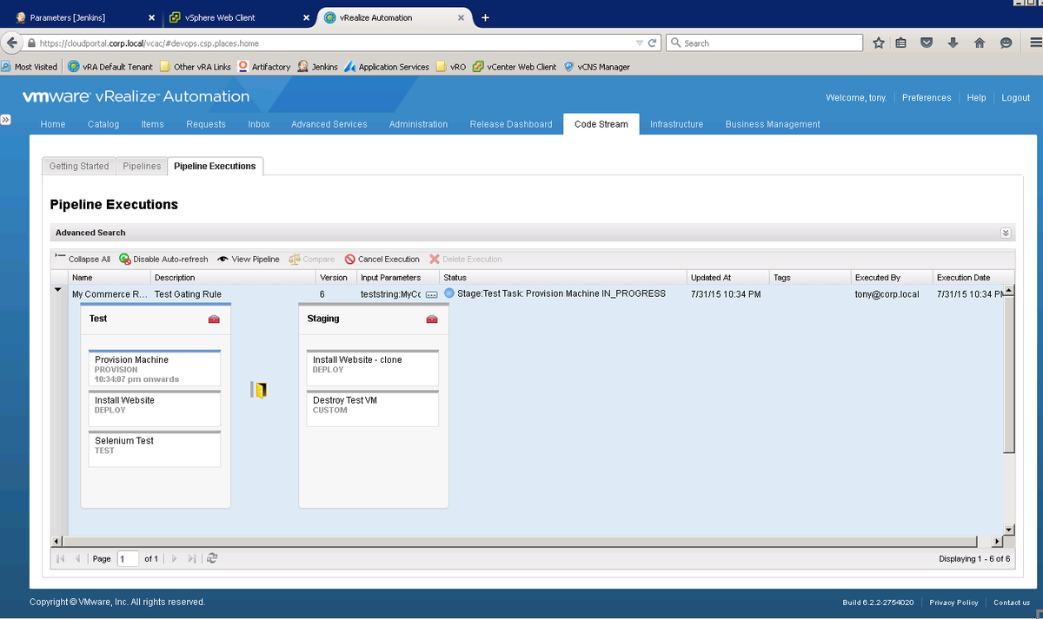Go to the previous page of results
1043x619 pixels.
(x=77, y=558)
